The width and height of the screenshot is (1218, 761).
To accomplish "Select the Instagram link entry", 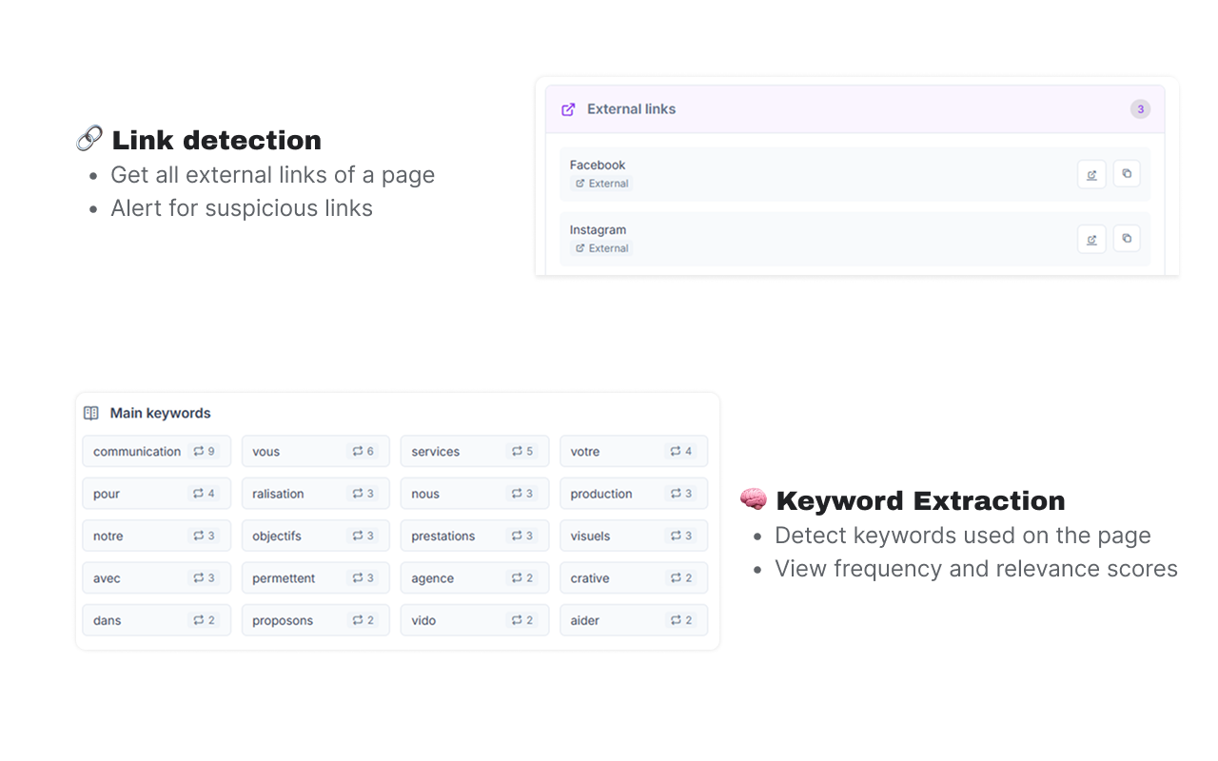I will pos(598,230).
